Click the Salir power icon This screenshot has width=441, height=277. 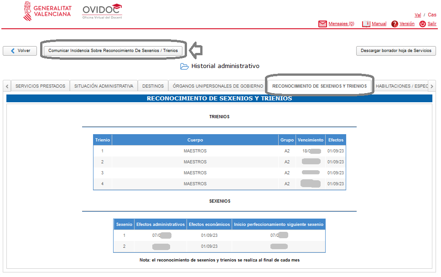tap(422, 24)
